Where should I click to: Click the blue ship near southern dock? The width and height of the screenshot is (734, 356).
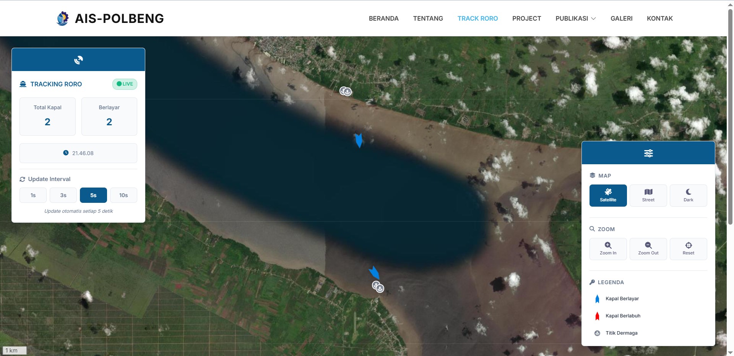click(x=374, y=273)
